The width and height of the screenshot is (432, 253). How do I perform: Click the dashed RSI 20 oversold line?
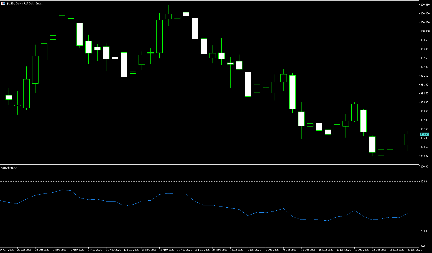pyautogui.click(x=194, y=231)
